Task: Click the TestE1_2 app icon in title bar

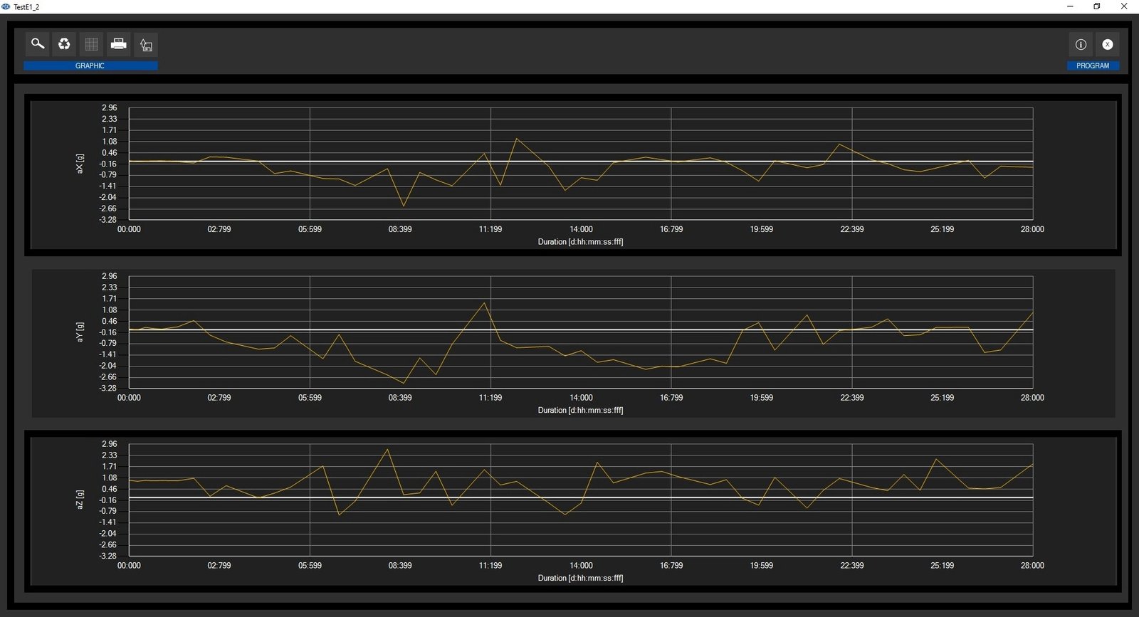Action: pos(6,6)
